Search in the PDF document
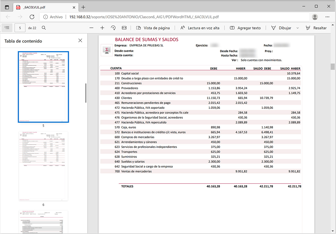Screen dimensions: 336x234 click(44, 28)
